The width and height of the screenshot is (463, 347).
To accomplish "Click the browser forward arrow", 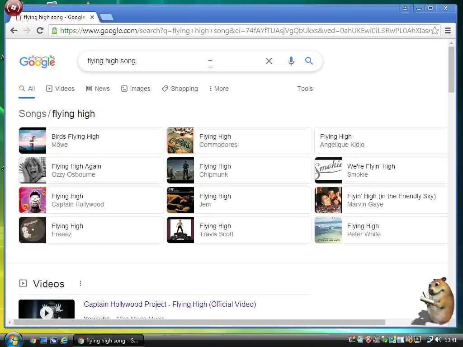I will pos(27,30).
